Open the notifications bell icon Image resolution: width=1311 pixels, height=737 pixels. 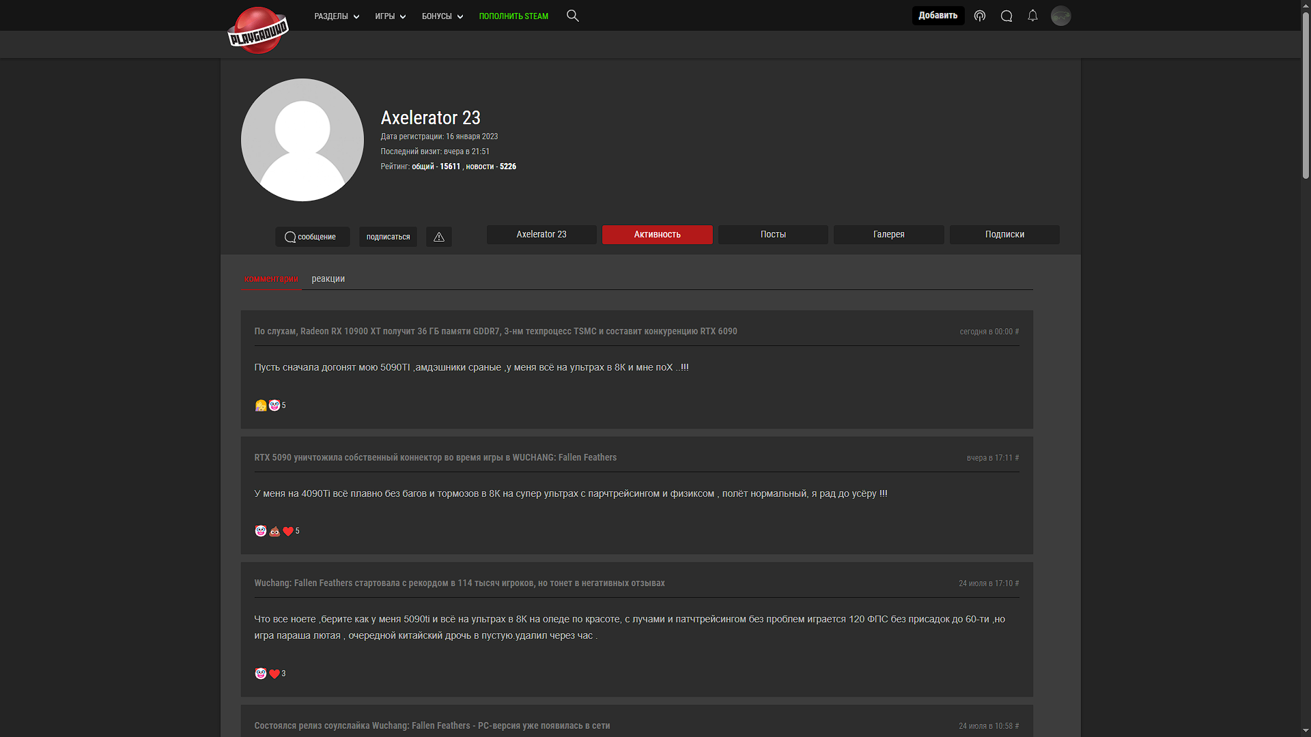[1032, 16]
